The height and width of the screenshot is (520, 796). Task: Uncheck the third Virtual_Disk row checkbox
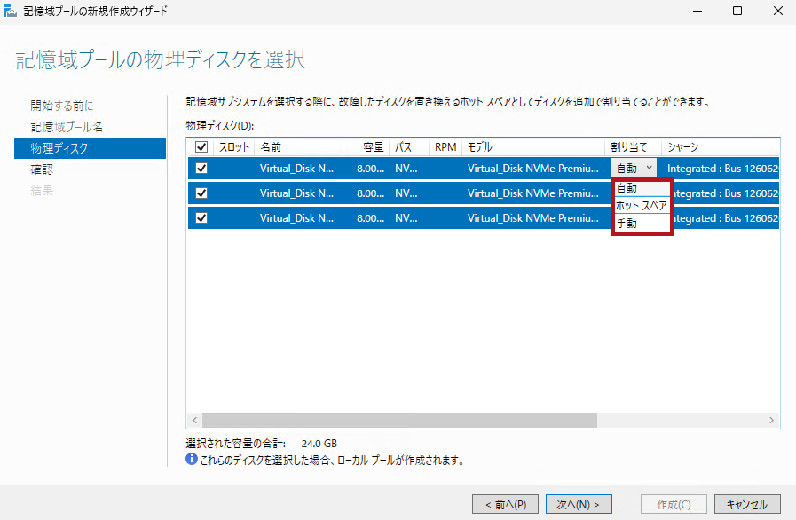(201, 217)
